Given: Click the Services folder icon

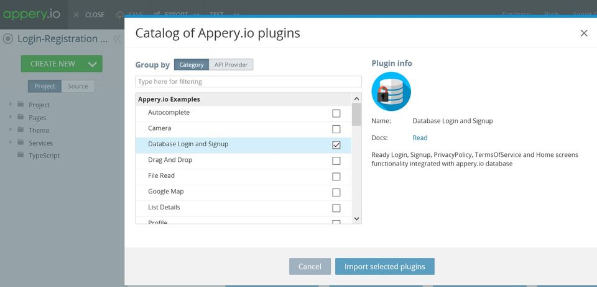Looking at the screenshot, I should [21, 143].
